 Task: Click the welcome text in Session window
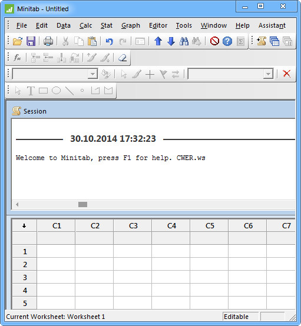(x=111, y=158)
